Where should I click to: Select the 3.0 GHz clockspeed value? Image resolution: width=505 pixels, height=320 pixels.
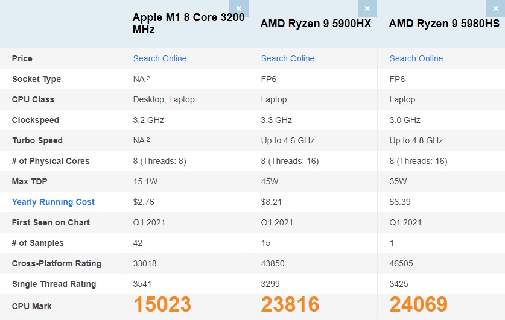point(405,121)
